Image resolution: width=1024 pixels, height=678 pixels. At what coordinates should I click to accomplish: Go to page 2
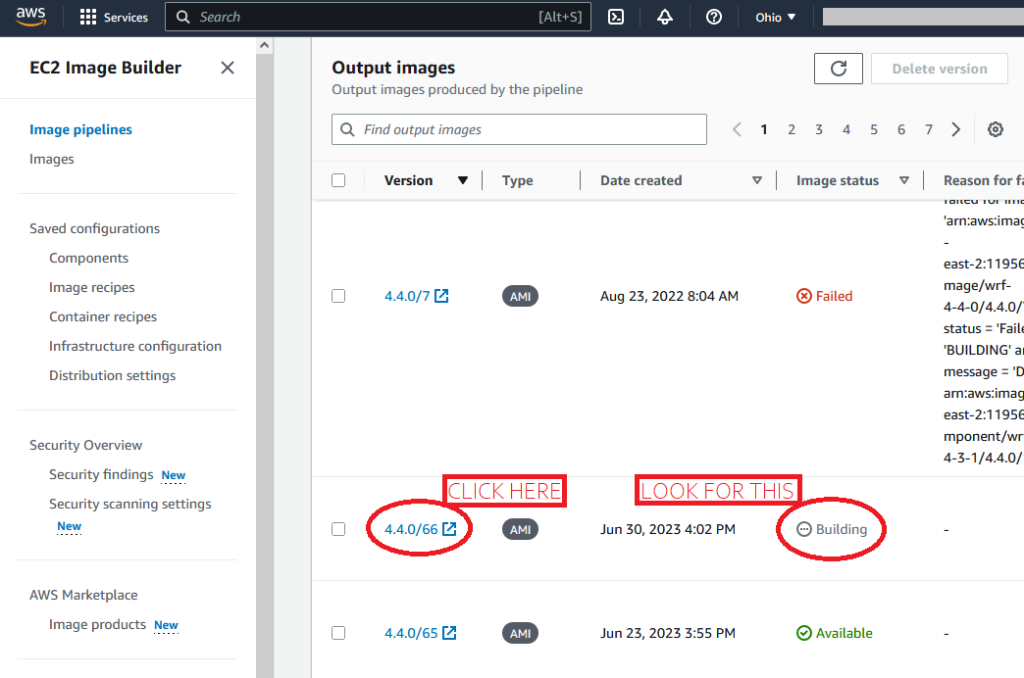[792, 129]
